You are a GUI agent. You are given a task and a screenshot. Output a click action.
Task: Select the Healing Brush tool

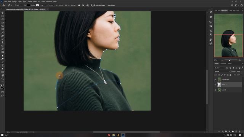pos(3,36)
